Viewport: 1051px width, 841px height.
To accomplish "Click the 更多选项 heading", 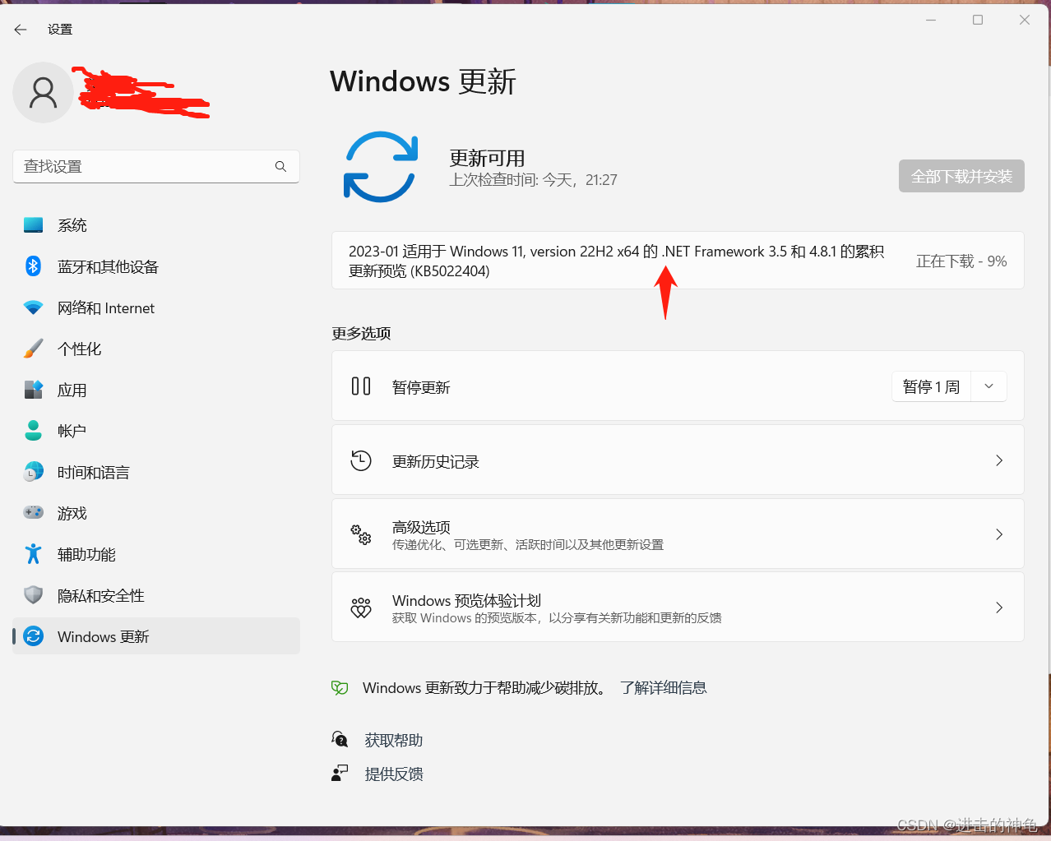I will click(361, 333).
